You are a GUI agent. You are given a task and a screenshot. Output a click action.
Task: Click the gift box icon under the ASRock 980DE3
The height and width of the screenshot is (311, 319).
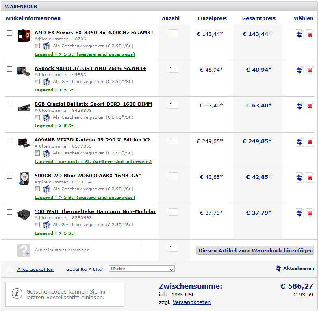[46, 82]
